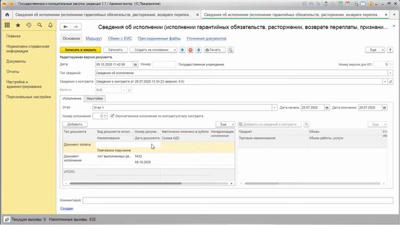Click the calendar icon in title bar
Viewport: 400px width, 225px height.
click(x=347, y=4)
